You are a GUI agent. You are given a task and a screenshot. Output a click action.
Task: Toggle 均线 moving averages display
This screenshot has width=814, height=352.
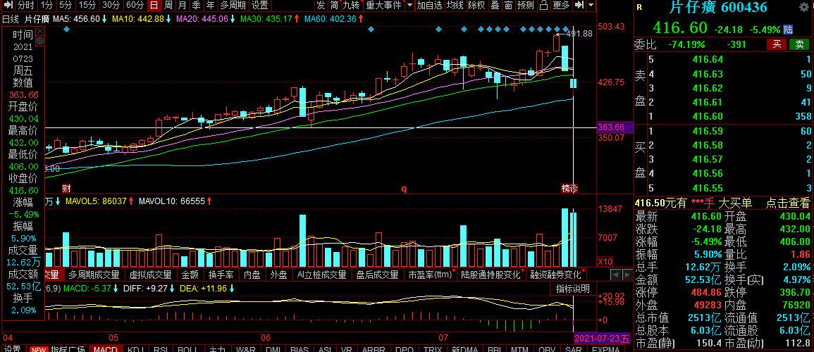455,6
